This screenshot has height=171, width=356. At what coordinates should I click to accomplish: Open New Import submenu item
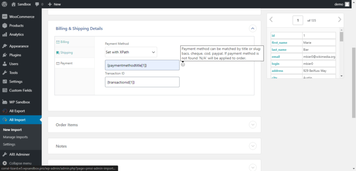(12, 130)
